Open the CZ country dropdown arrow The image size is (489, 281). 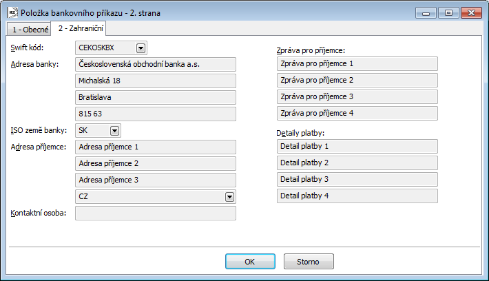point(230,197)
